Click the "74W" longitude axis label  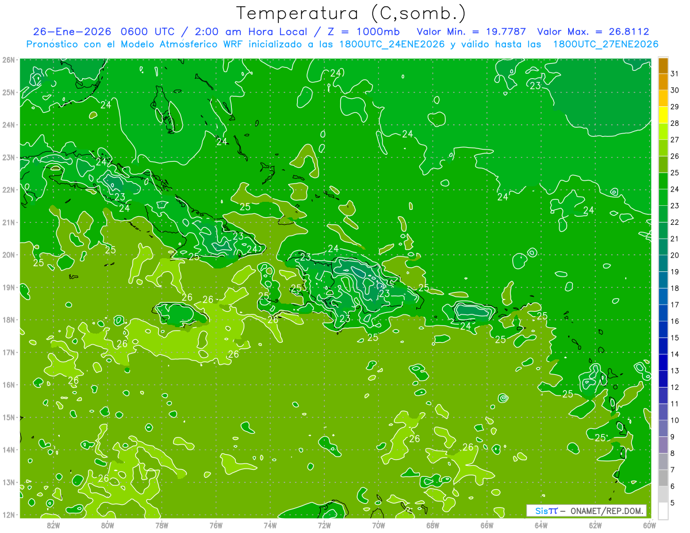pyautogui.click(x=270, y=524)
